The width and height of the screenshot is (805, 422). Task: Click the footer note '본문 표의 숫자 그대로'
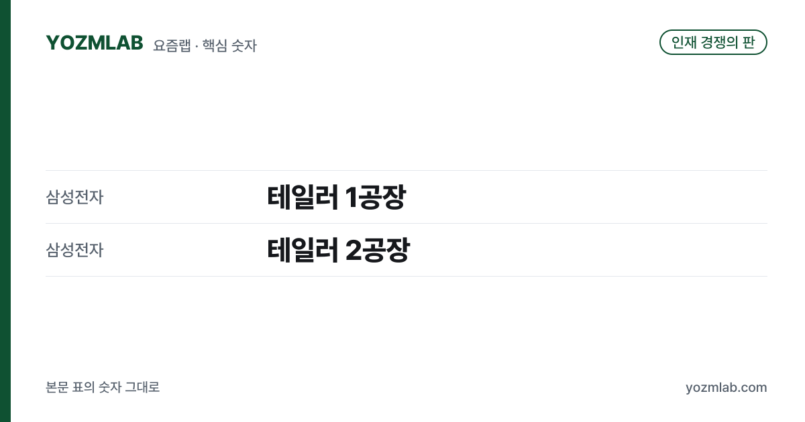[103, 387]
